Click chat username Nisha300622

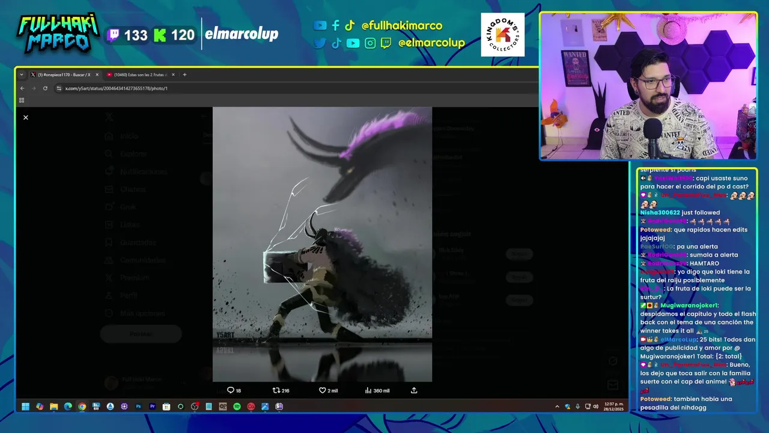tap(660, 212)
